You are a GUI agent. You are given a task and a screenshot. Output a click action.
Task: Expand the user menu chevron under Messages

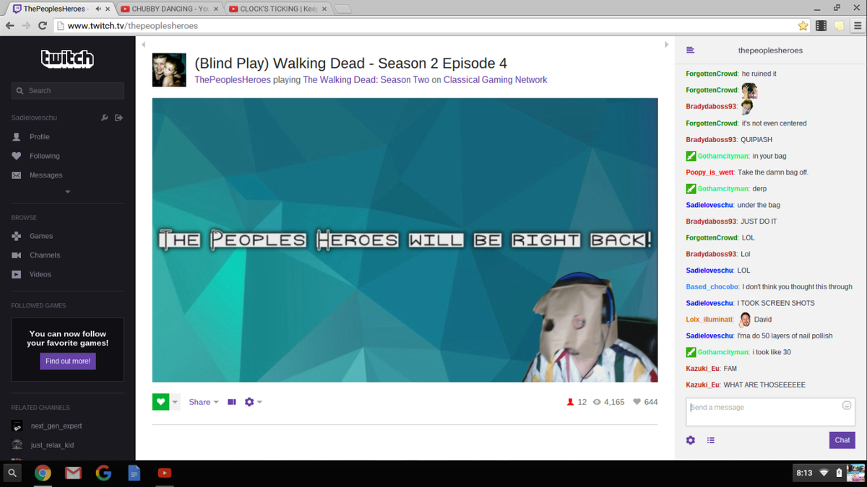click(x=67, y=192)
